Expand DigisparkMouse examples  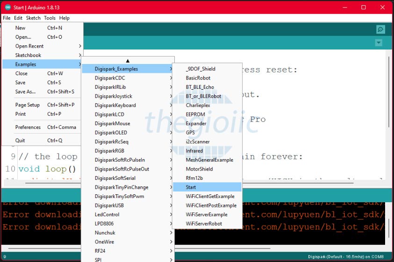tap(128, 123)
